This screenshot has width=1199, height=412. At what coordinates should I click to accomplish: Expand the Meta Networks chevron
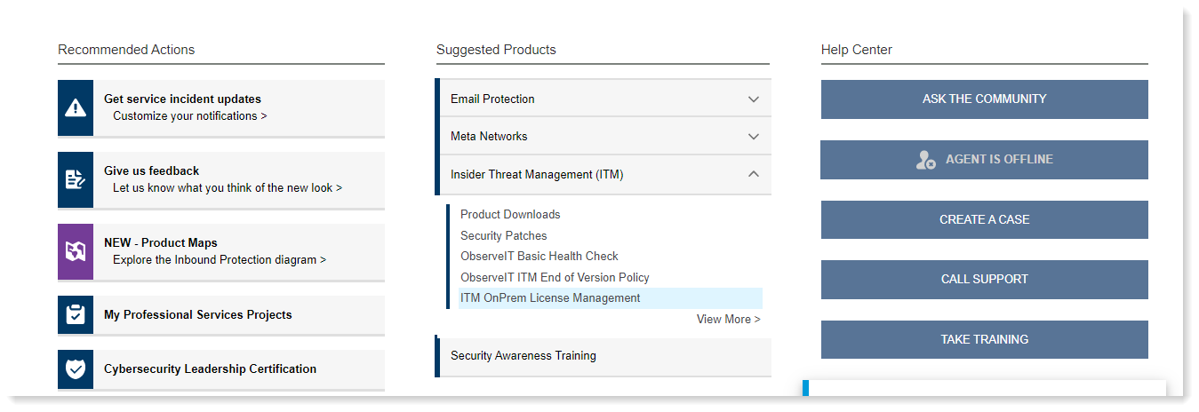754,137
